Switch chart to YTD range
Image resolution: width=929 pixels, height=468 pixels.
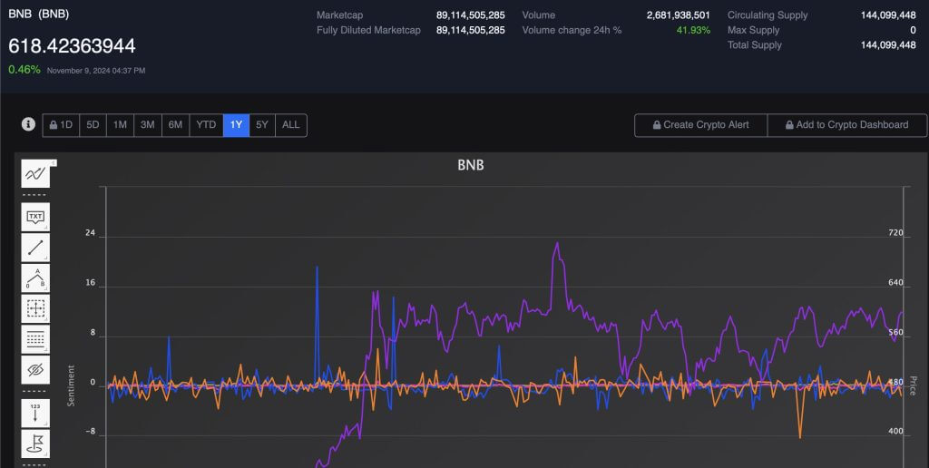(x=206, y=125)
